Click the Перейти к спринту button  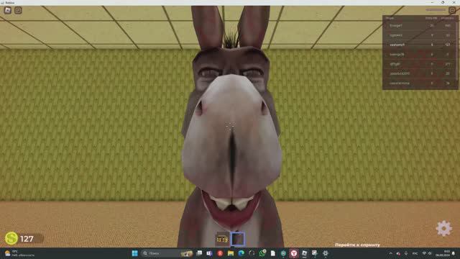coord(357,245)
